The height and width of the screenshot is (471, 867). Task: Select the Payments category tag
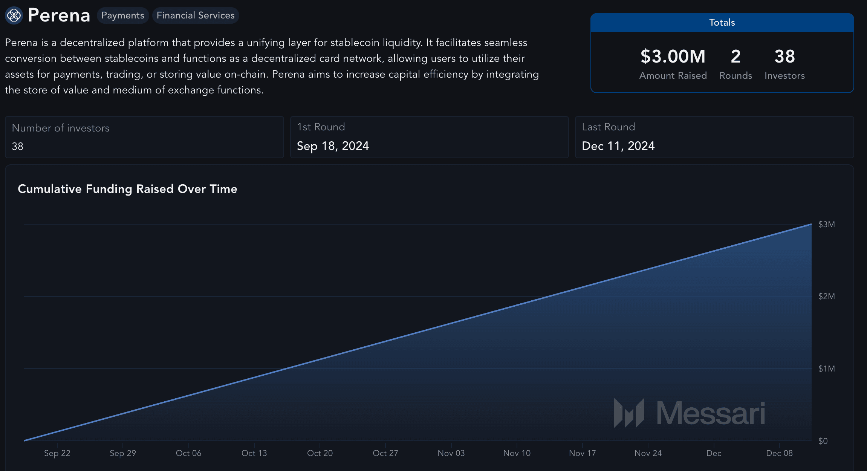pos(123,15)
